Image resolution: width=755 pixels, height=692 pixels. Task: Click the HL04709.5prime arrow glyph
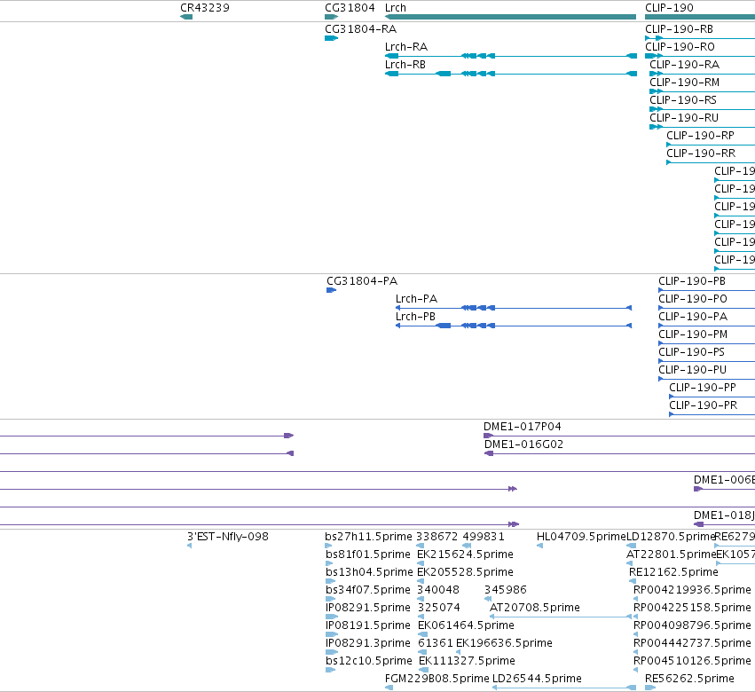click(x=539, y=546)
